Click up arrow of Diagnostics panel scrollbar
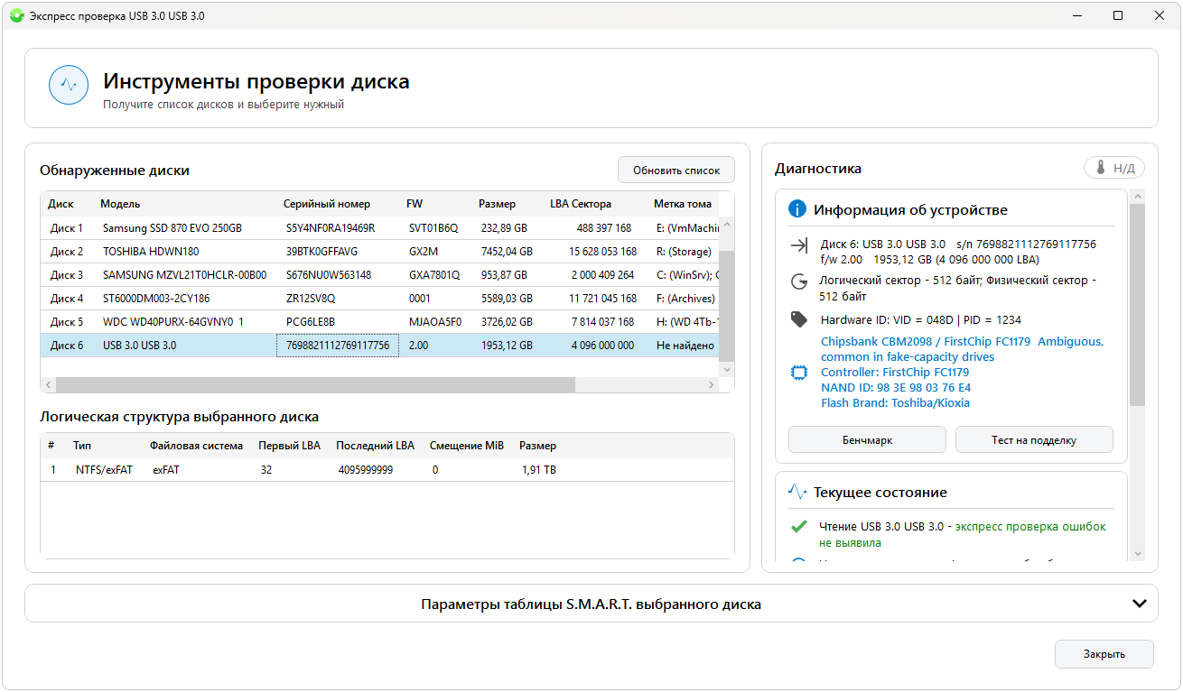 pyautogui.click(x=1137, y=196)
